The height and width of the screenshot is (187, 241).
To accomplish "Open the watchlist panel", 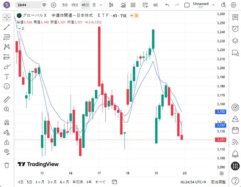I will (235, 17).
